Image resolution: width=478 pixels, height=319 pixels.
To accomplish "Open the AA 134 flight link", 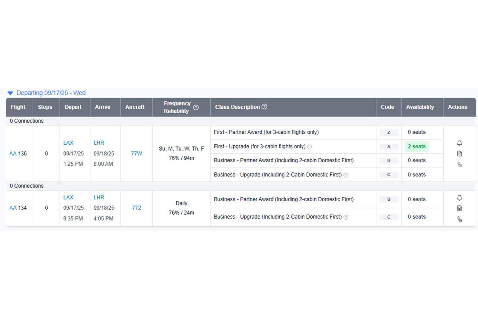I will tap(13, 208).
